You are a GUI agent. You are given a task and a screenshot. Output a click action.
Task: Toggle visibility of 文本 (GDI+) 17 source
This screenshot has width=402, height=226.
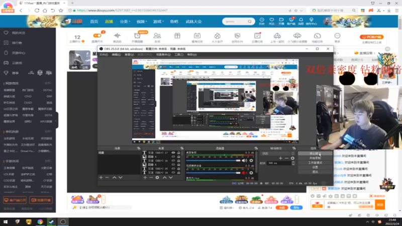173,153
